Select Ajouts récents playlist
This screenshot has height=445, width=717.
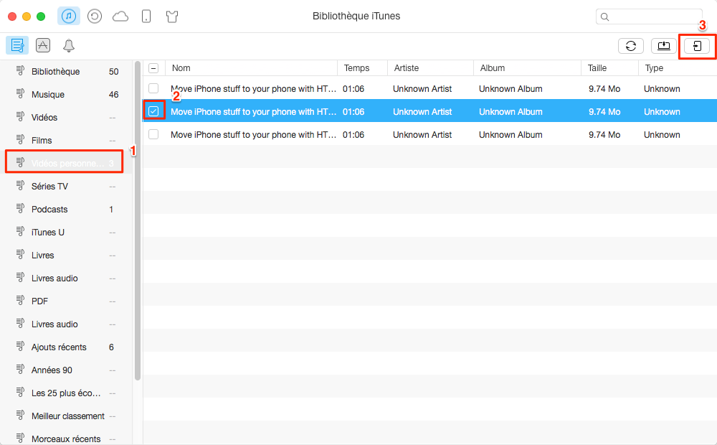tap(66, 347)
